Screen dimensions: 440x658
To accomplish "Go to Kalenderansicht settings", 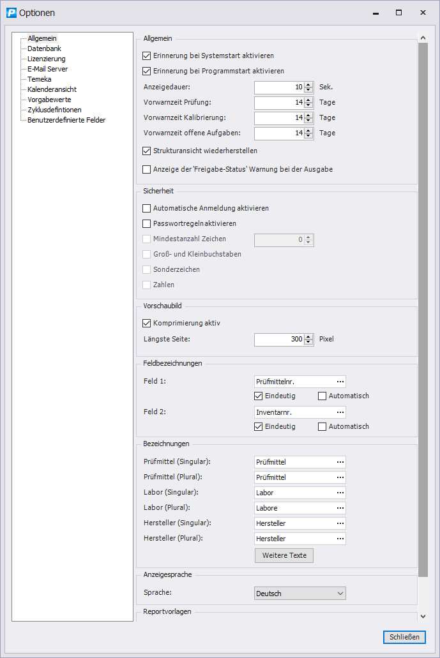I will pyautogui.click(x=52, y=89).
